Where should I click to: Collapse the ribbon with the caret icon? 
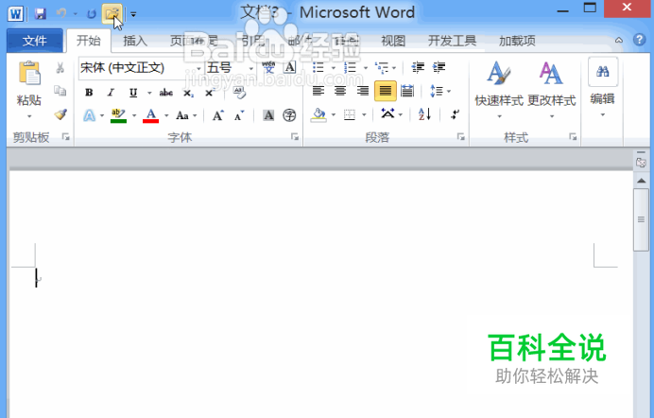click(x=619, y=40)
